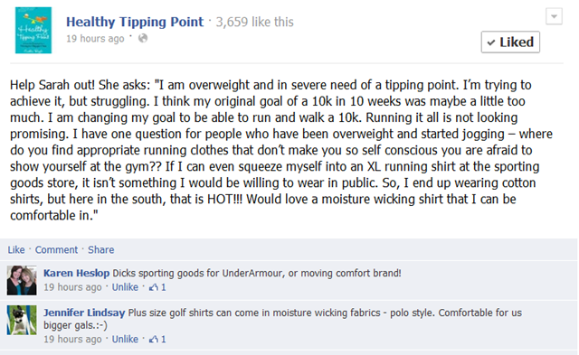This screenshot has width=579, height=355.
Task: Open timestamp on Karen Heslop's comment
Action: [72, 287]
